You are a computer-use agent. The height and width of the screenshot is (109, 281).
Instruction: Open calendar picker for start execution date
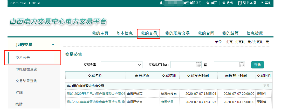[x=198, y=65]
